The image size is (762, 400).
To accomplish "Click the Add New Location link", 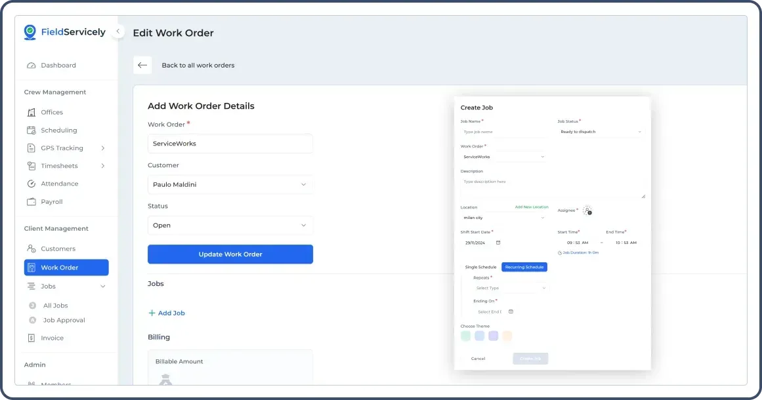I will (532, 207).
